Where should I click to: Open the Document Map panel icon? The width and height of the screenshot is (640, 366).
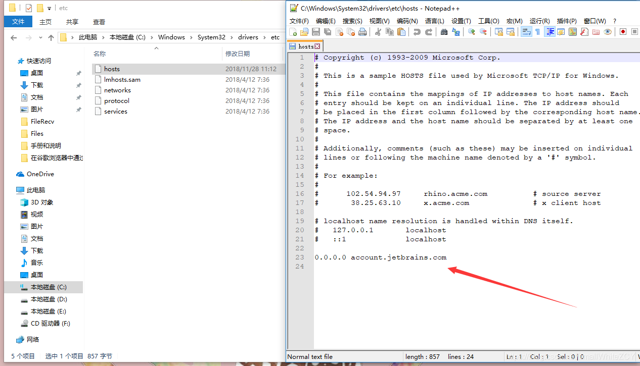point(573,32)
